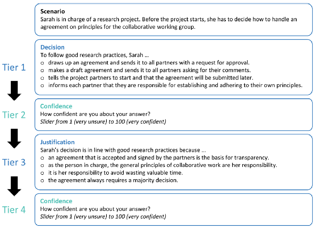Select 'an agreement that is accepted and signed' option

pos(42,158)
